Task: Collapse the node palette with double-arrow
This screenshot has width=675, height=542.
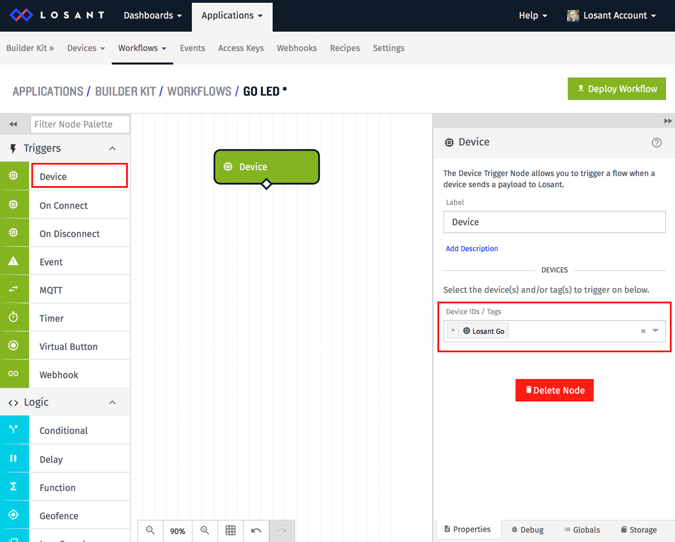Action: [x=13, y=124]
